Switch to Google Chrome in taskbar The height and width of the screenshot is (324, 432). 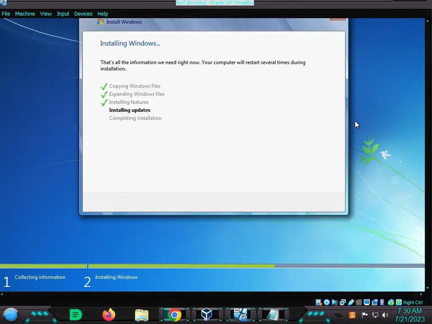pyautogui.click(x=174, y=315)
